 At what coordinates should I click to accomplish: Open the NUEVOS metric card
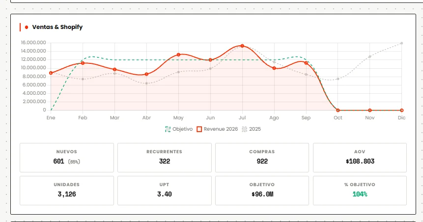point(67,158)
